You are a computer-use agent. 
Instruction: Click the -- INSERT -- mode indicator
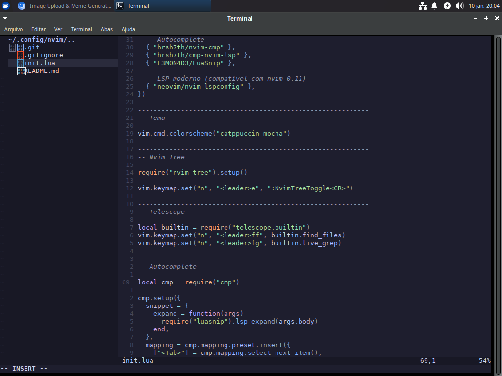pos(24,369)
